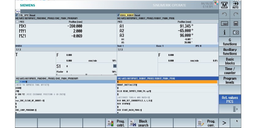Toggle spindle S1 crossed-box indicator
Image resolution: width=256 pixels, height=128 pixels.
pos(115,66)
